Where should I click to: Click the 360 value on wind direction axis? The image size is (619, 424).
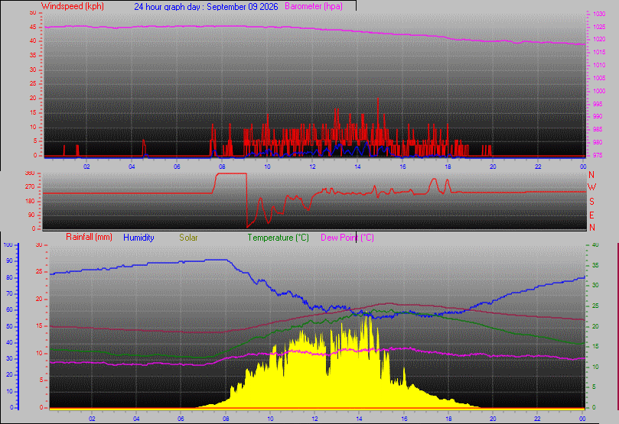pos(30,173)
